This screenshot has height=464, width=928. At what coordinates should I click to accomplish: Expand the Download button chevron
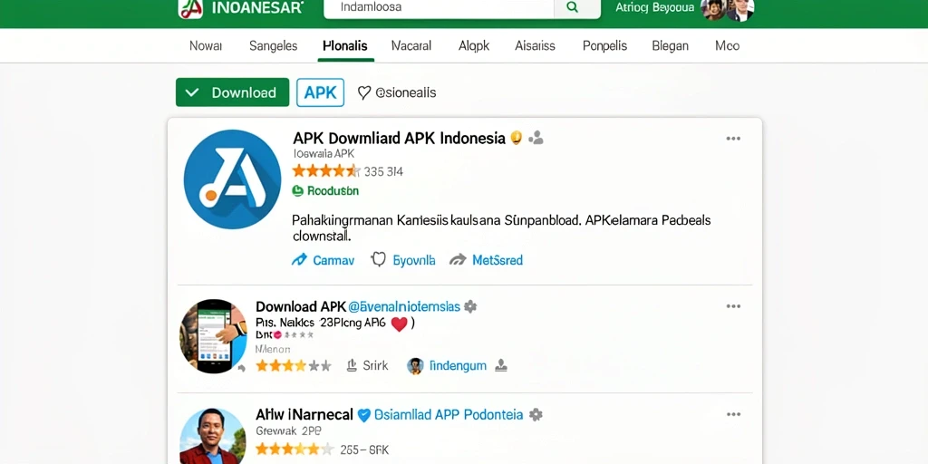[191, 92]
